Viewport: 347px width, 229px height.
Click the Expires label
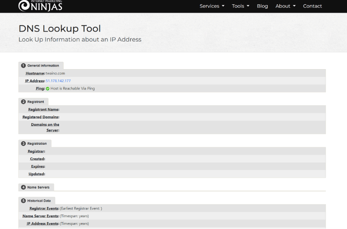pos(38,166)
